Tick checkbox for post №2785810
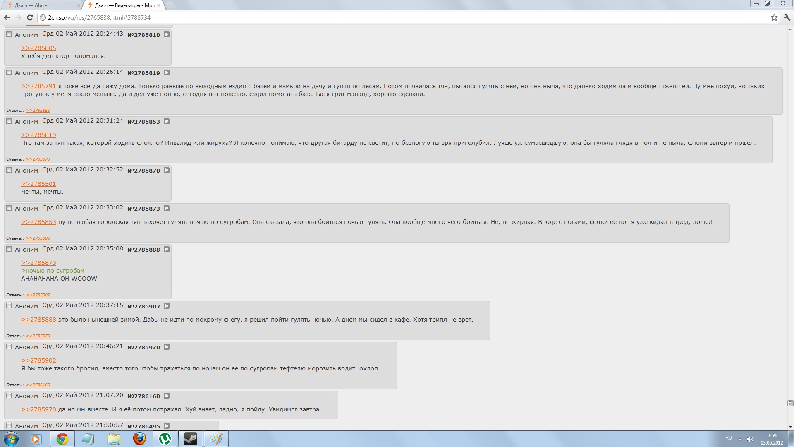This screenshot has width=794, height=447. 9,34
